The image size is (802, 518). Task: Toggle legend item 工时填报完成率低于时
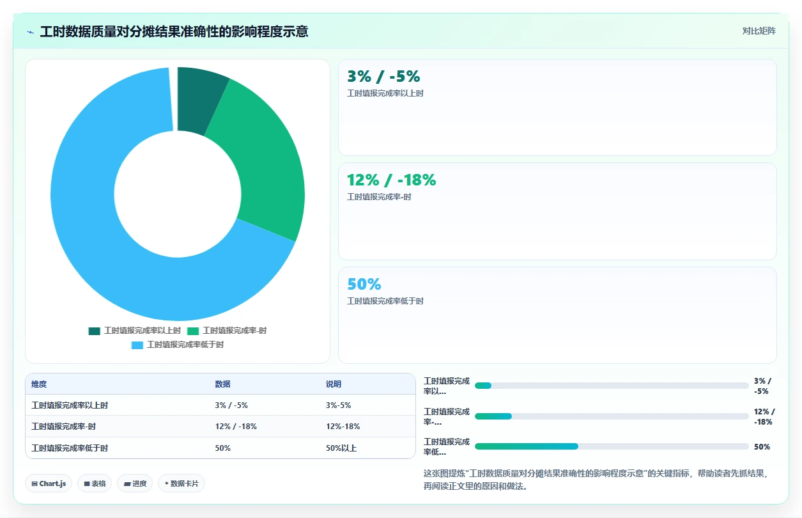pos(178,345)
